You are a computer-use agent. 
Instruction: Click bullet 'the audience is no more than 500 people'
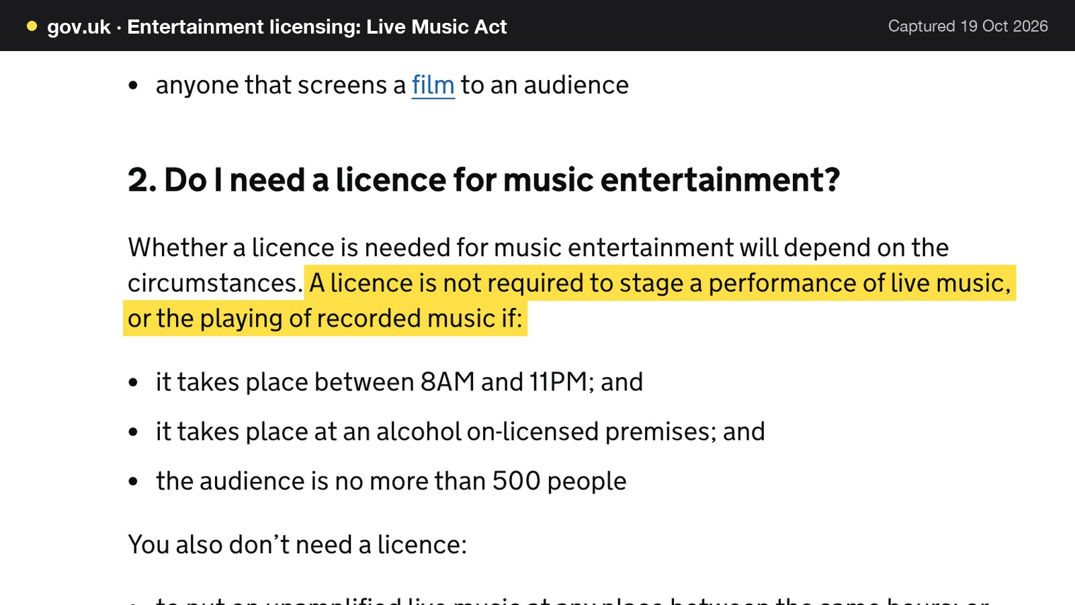[x=391, y=481]
